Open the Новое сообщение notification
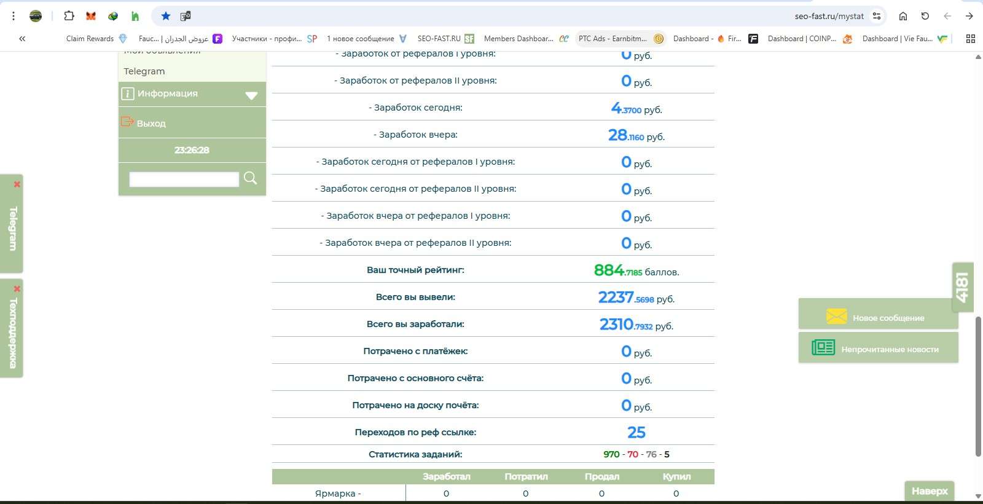The image size is (983, 504). [878, 317]
